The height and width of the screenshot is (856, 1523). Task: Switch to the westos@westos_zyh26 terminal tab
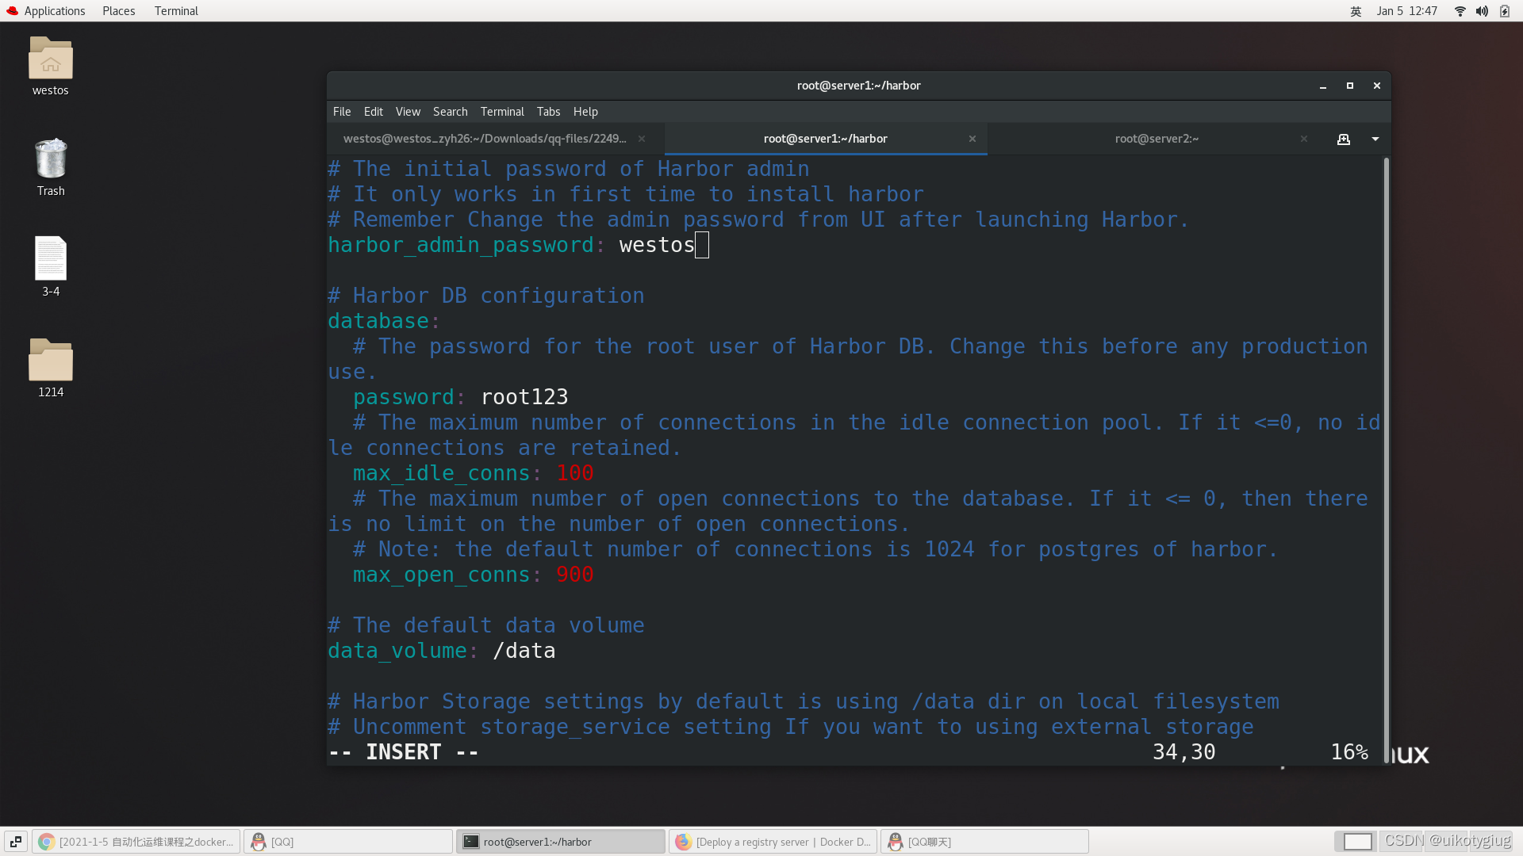click(x=485, y=139)
